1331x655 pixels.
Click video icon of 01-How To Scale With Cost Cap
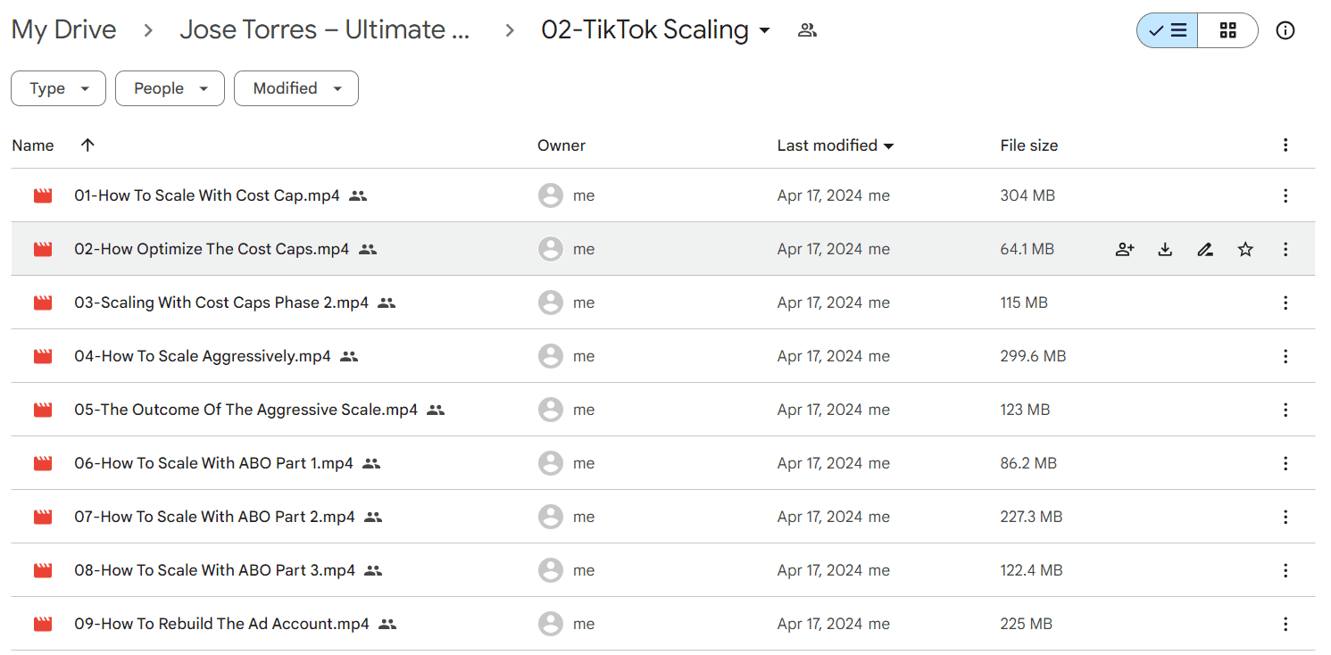point(43,196)
